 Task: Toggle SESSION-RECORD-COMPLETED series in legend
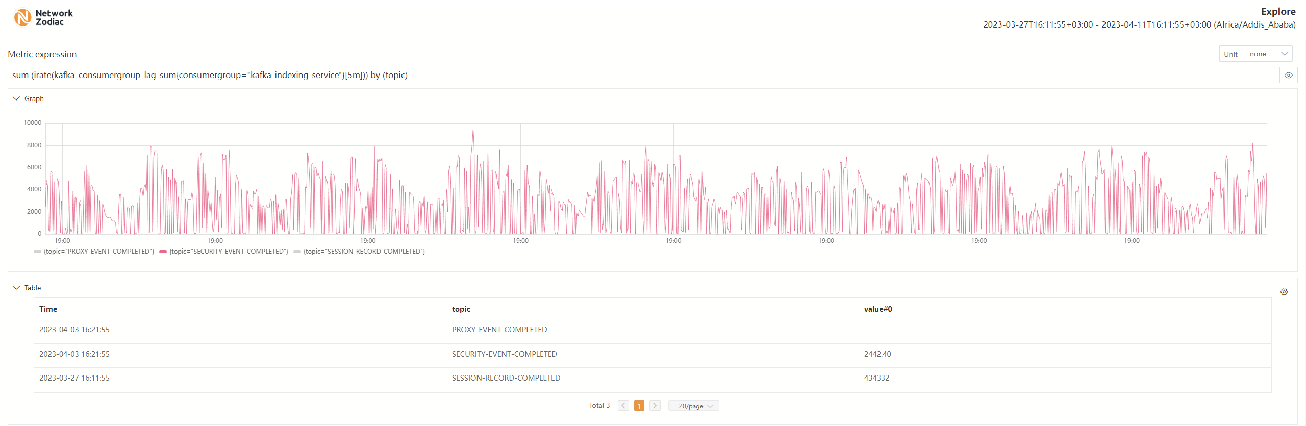pos(364,252)
